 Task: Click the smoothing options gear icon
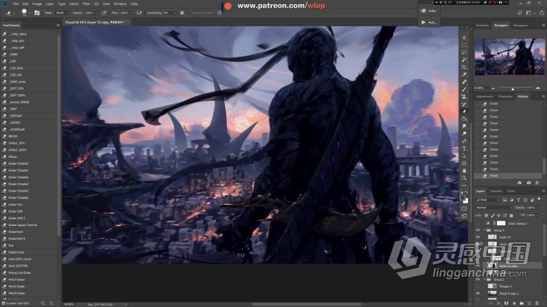click(x=182, y=13)
